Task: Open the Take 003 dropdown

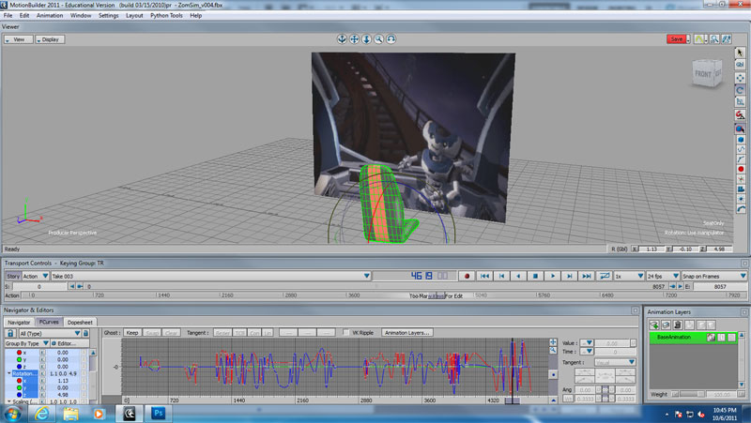Action: 210,276
